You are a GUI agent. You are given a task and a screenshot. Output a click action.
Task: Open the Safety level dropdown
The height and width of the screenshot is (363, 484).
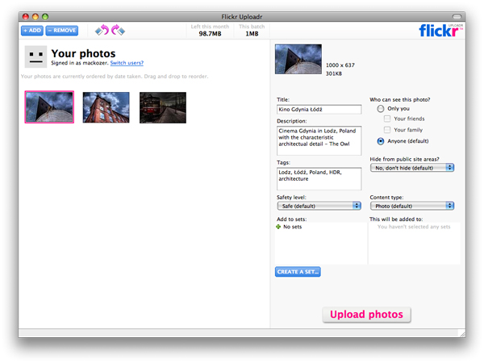[x=319, y=206]
